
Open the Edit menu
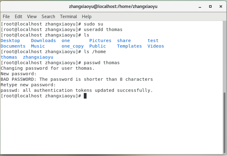pos(18,17)
